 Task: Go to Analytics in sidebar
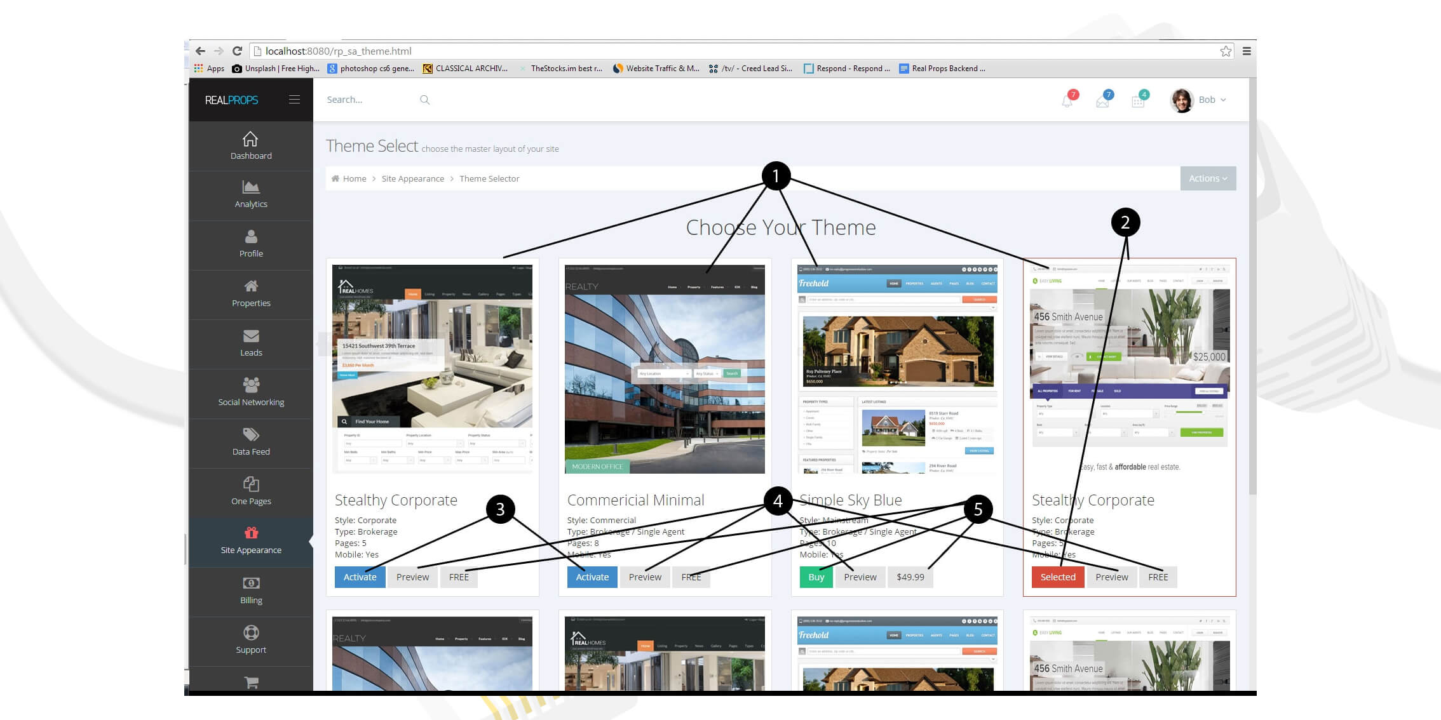251,194
